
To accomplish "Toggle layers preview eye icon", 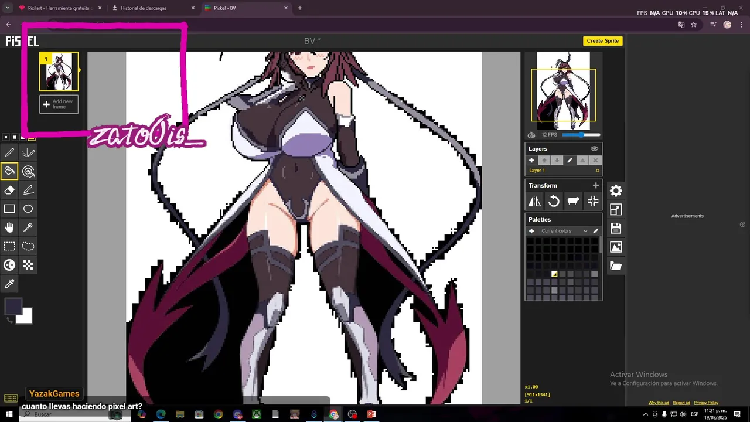I will tap(594, 149).
